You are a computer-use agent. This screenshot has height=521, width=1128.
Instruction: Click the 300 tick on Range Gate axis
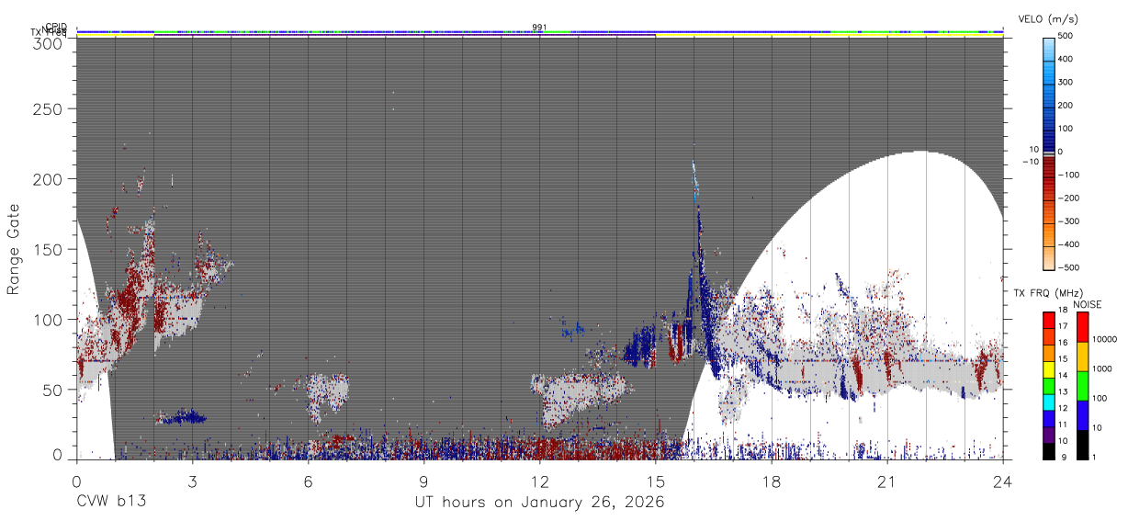click(48, 42)
